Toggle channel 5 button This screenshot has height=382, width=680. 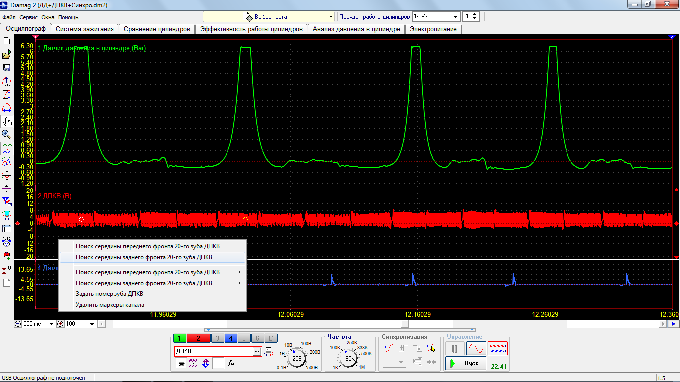coord(244,338)
